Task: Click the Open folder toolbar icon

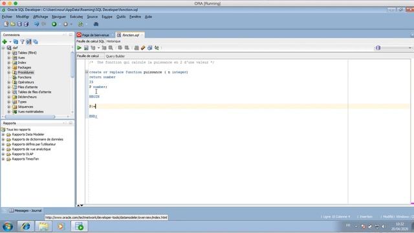Action: click(13, 24)
